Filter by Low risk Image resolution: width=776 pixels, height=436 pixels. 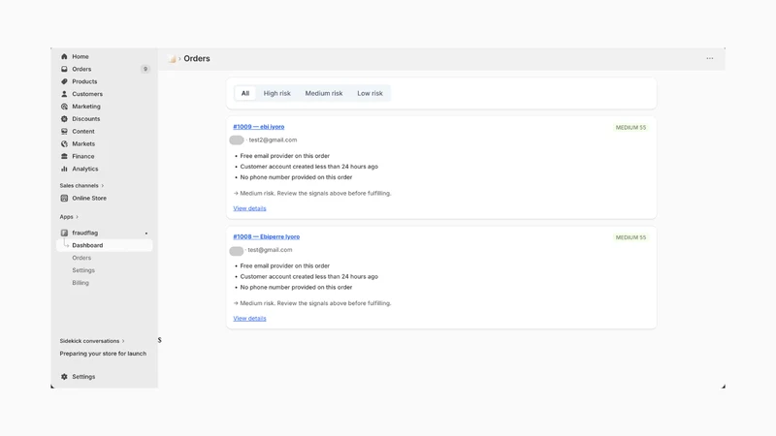pos(370,93)
